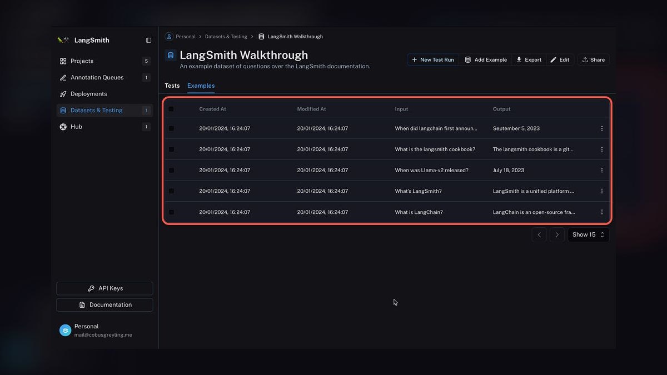Click the key icon in API Keys
The height and width of the screenshot is (375, 667).
click(91, 288)
